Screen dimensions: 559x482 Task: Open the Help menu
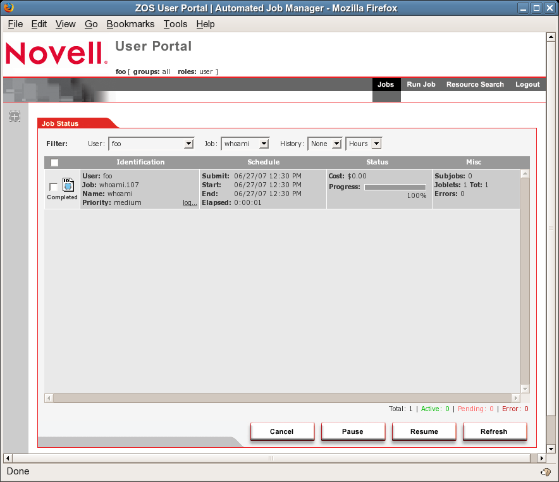tap(206, 24)
